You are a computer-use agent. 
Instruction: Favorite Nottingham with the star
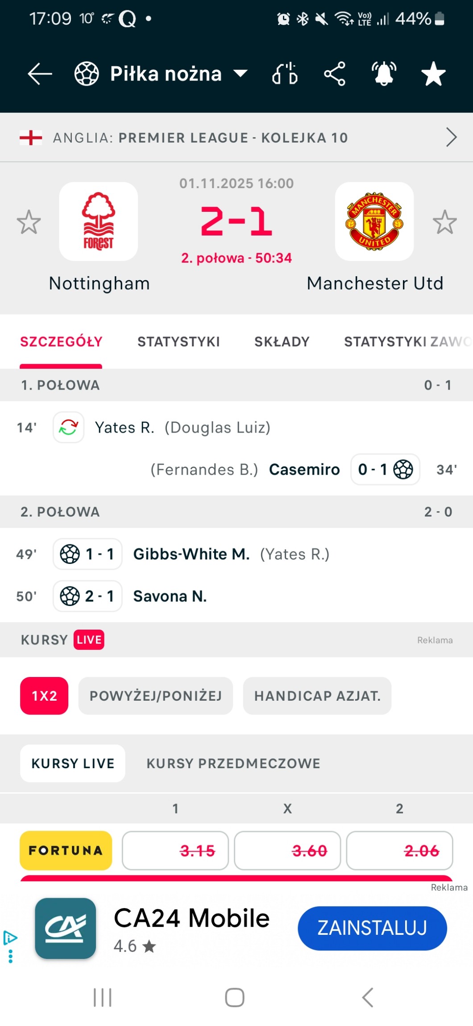29,222
